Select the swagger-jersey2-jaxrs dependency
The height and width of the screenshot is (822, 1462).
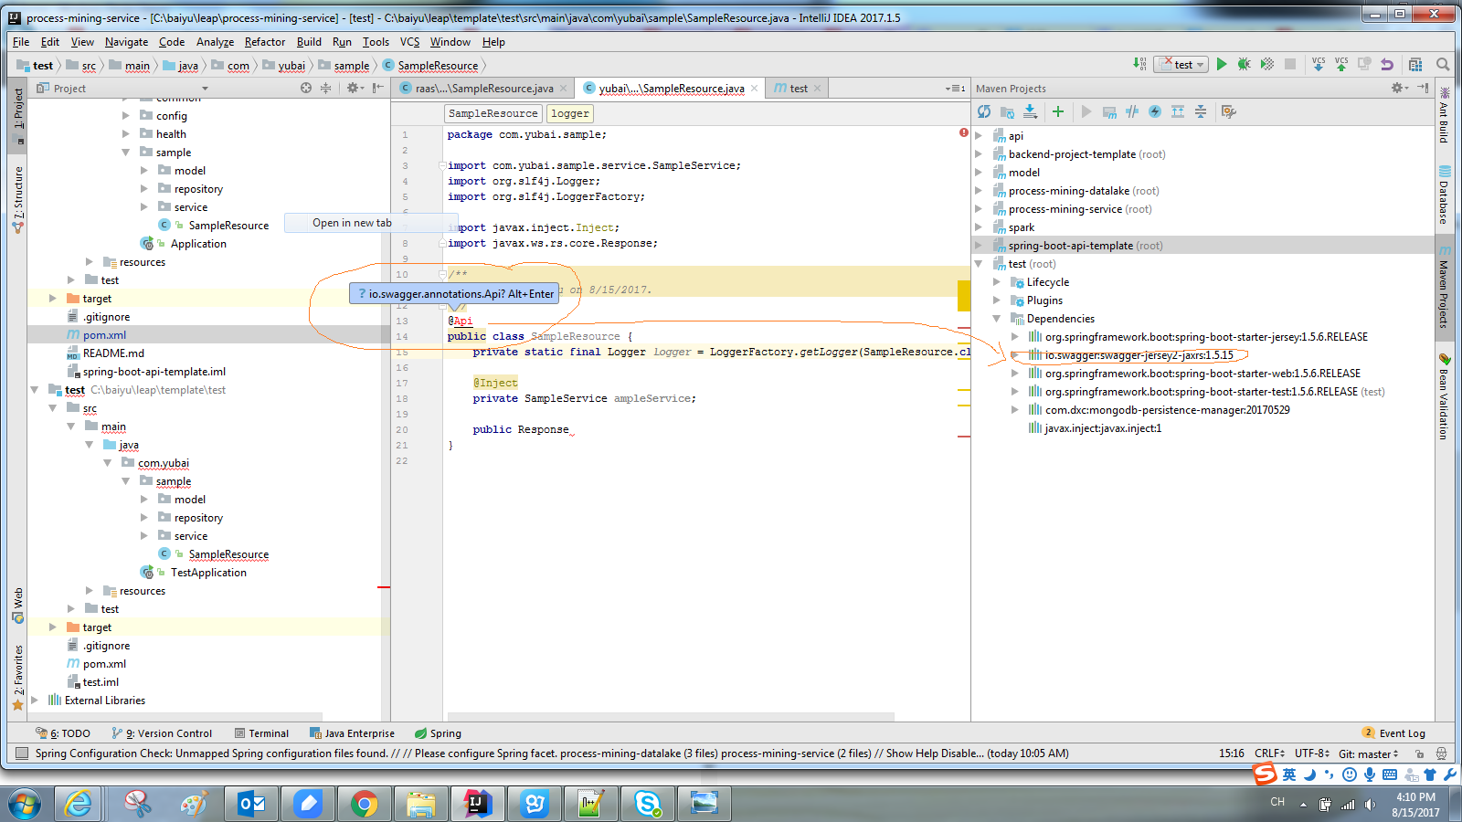coord(1139,355)
